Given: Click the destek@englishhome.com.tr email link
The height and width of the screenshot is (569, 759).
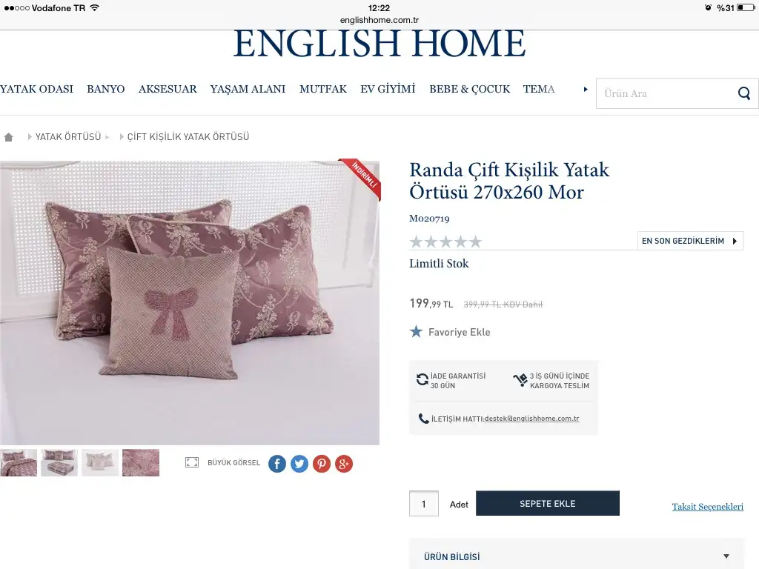Looking at the screenshot, I should [531, 419].
